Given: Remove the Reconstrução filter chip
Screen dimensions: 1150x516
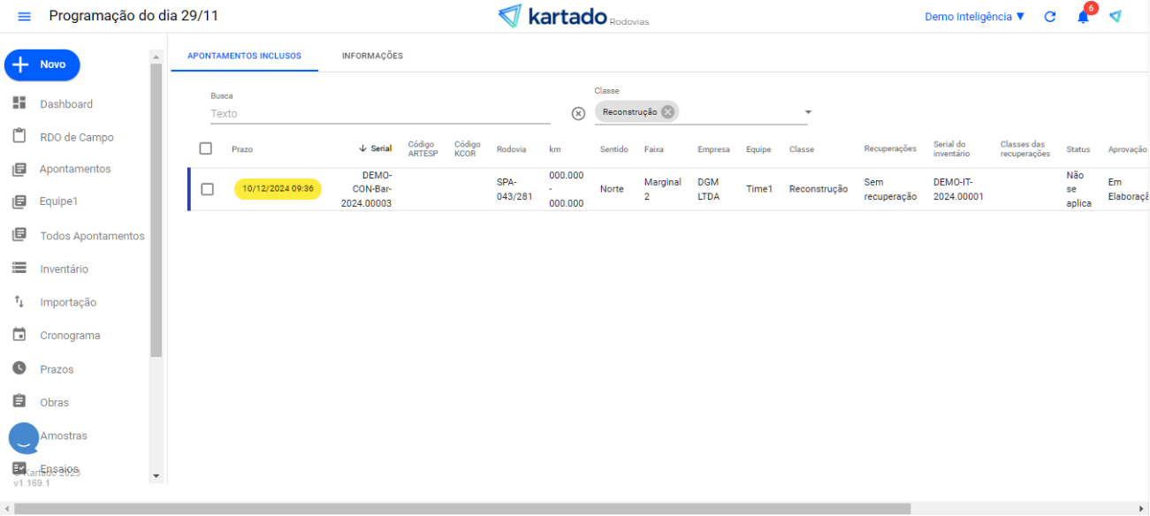Looking at the screenshot, I should pyautogui.click(x=667, y=112).
